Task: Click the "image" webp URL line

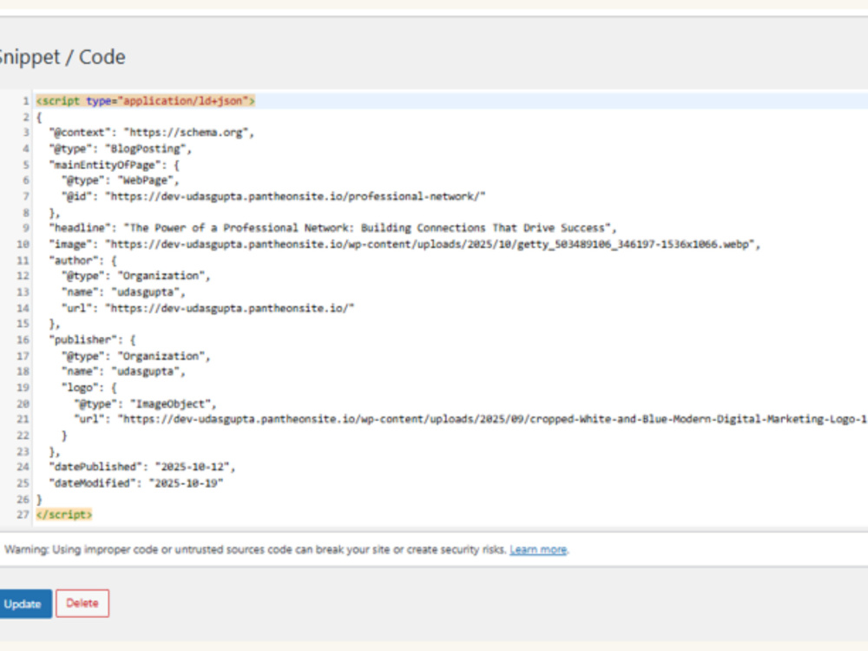Action: coord(404,244)
